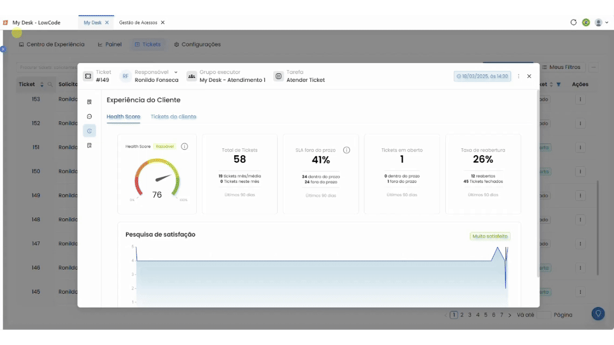This screenshot has width=614, height=345.
Task: Open the user profile dropdown
Action: (x=601, y=23)
